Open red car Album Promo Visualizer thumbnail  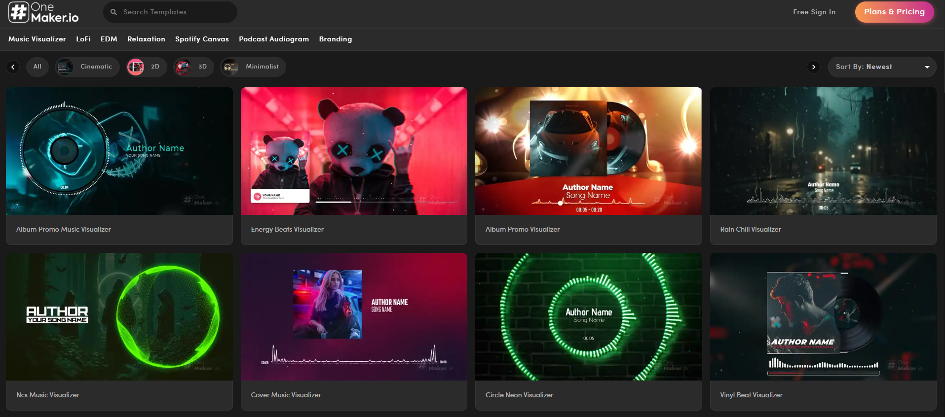588,151
